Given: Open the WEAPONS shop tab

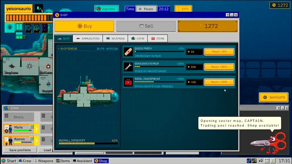Looking at the screenshot, I should (x=115, y=39).
